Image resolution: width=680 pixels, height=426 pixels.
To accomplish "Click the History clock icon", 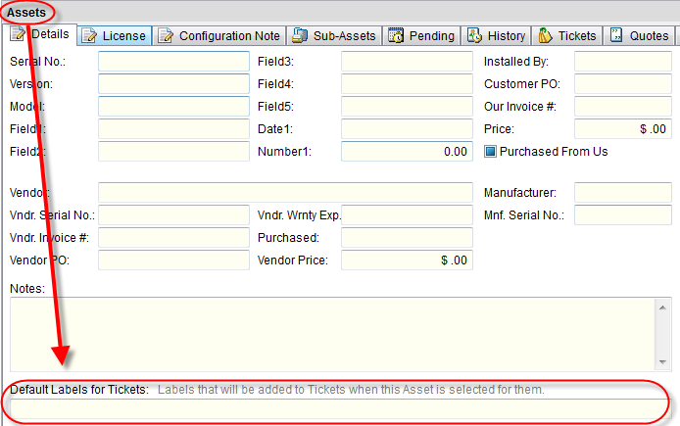I will tap(475, 36).
